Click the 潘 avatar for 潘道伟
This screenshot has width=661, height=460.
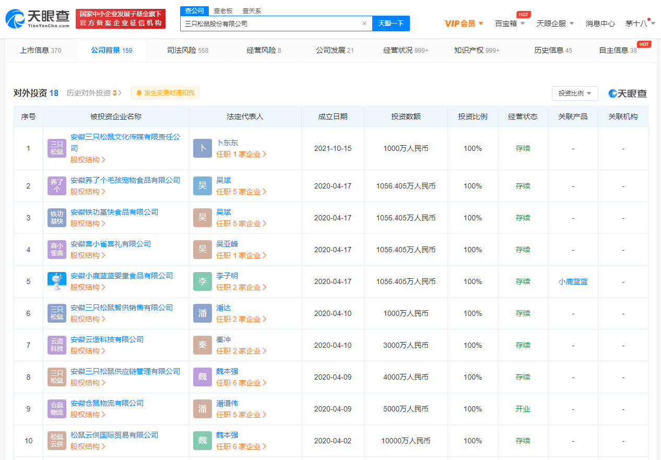(x=203, y=409)
